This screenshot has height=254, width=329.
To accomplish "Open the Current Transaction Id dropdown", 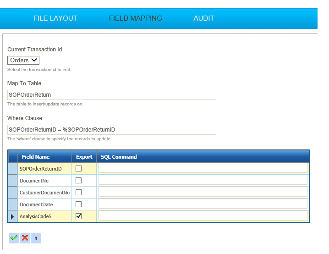I will click(23, 60).
